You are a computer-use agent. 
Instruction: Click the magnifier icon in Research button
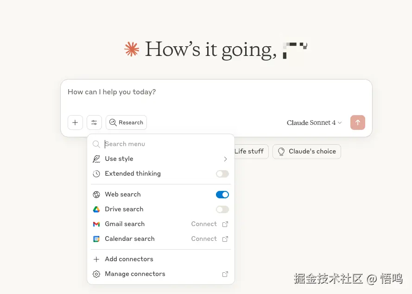(113, 122)
